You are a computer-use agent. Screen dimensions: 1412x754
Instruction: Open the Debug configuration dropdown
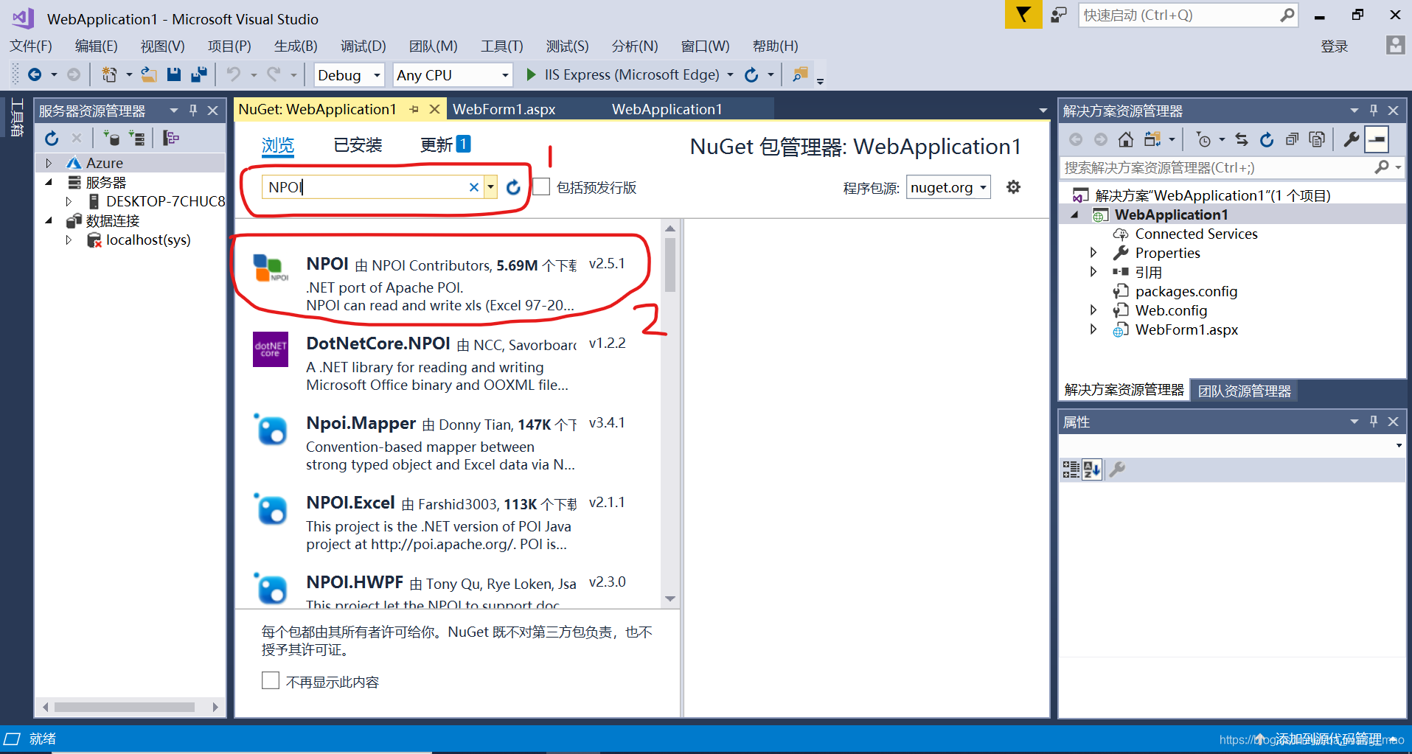pos(377,75)
